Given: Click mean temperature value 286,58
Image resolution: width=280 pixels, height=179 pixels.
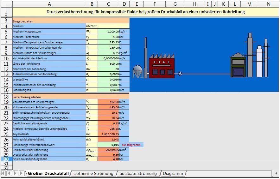Looking at the screenshot, I should 108,128.
